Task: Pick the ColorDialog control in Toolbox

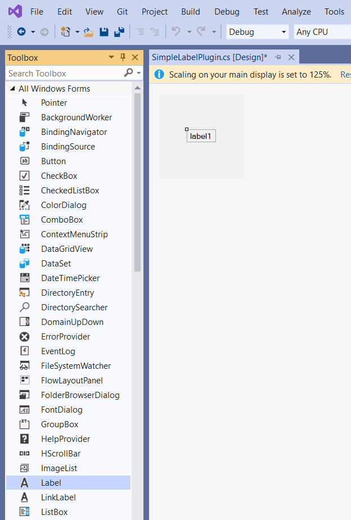Action: coord(64,205)
